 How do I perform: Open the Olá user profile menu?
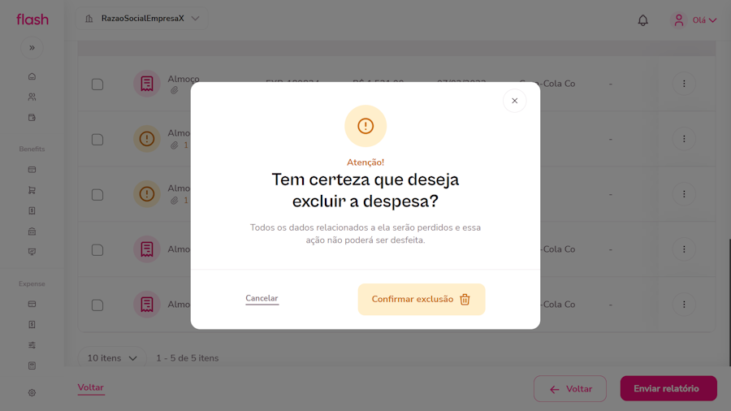tap(695, 20)
